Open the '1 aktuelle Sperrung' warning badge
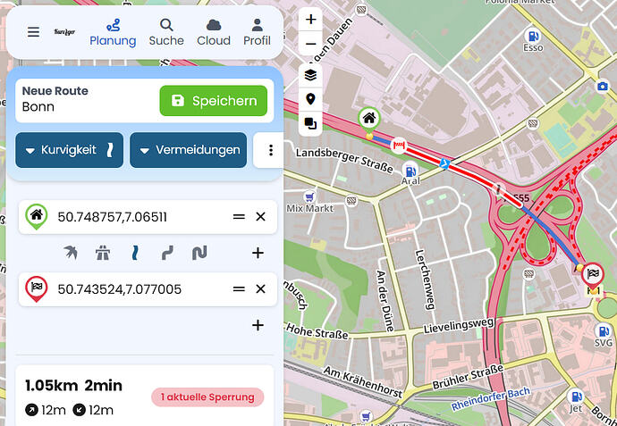The image size is (617, 426). 207,397
